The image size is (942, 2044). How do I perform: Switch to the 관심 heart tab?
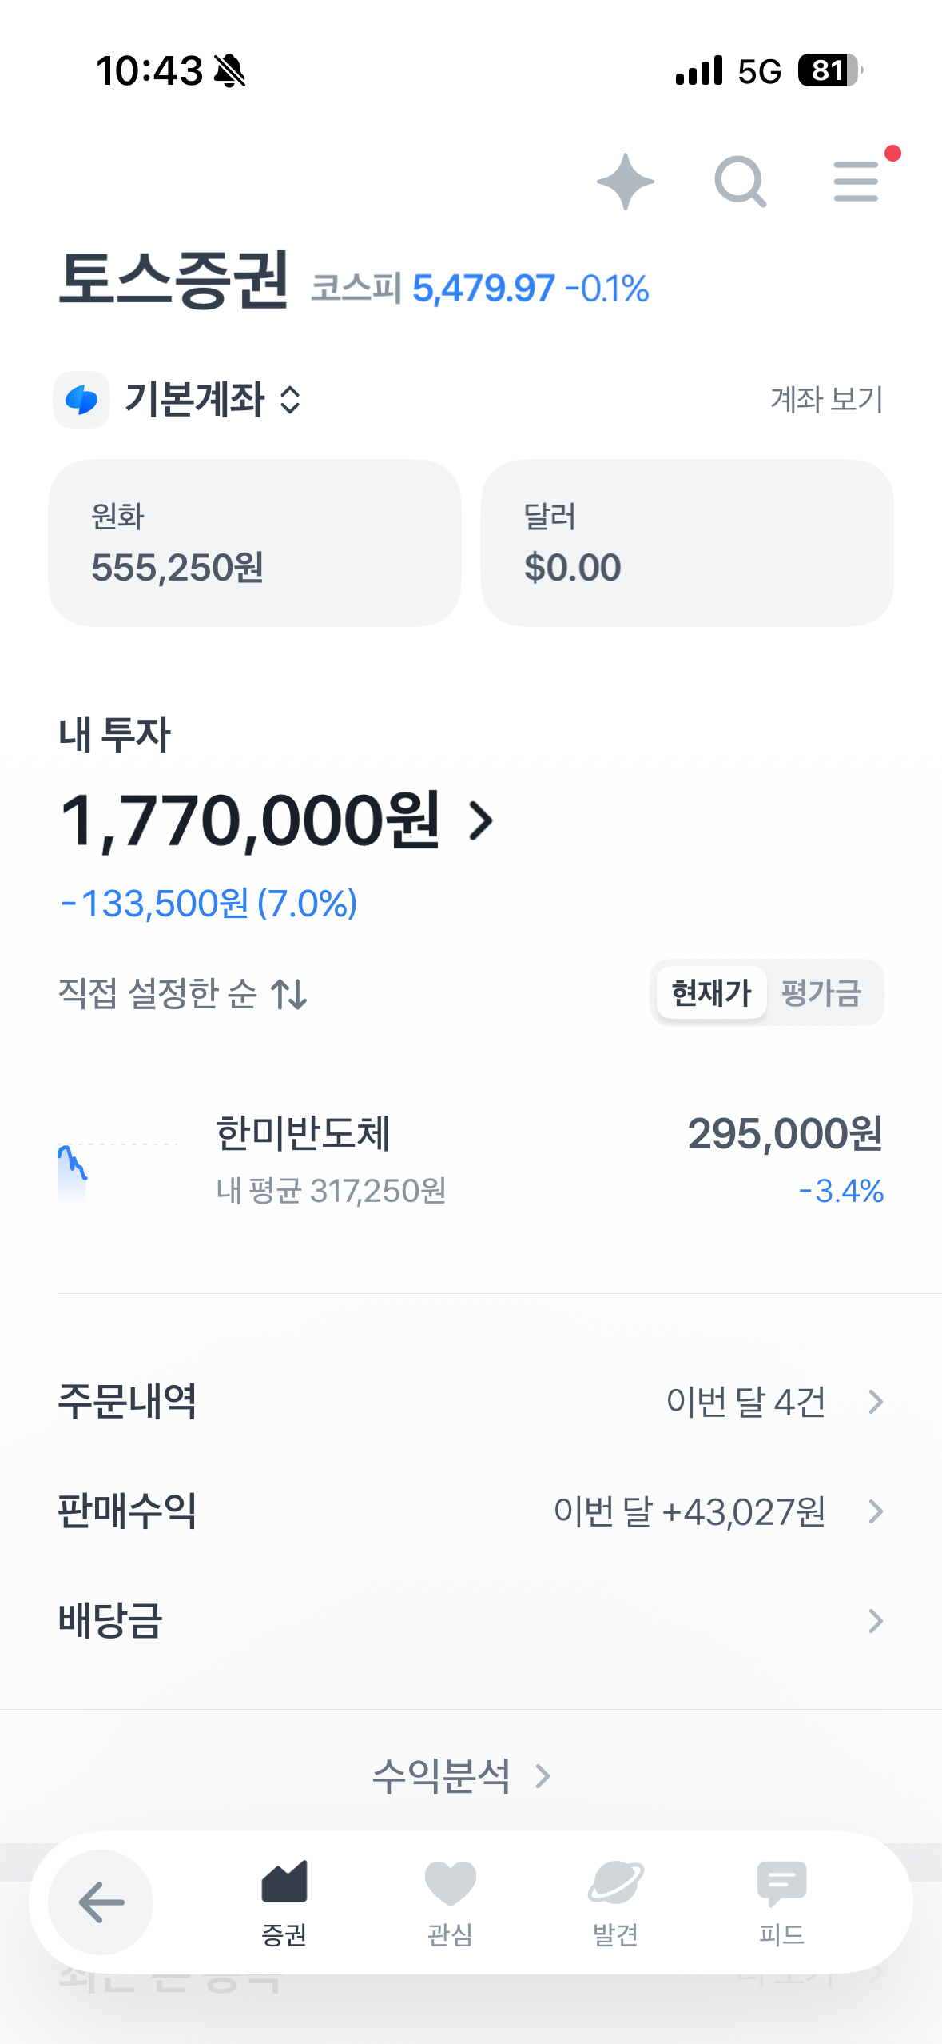tap(450, 1902)
